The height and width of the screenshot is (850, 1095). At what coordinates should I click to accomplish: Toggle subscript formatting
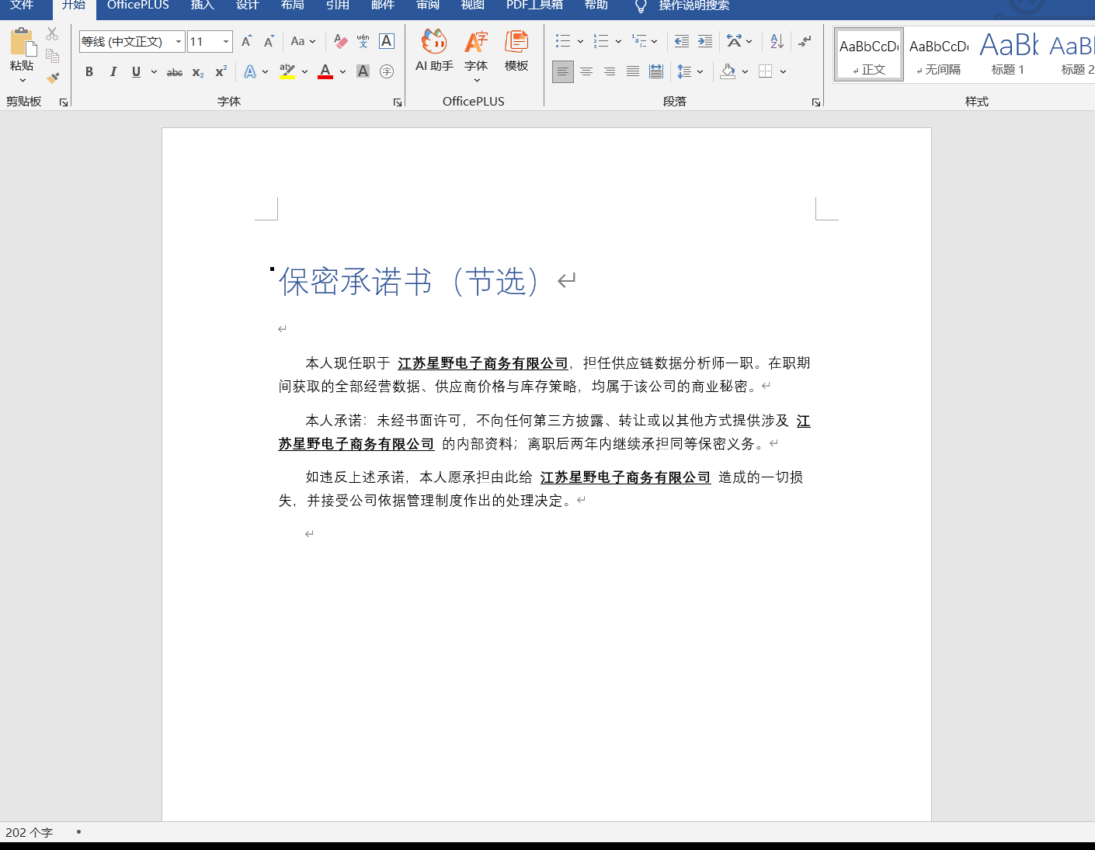[x=198, y=71]
